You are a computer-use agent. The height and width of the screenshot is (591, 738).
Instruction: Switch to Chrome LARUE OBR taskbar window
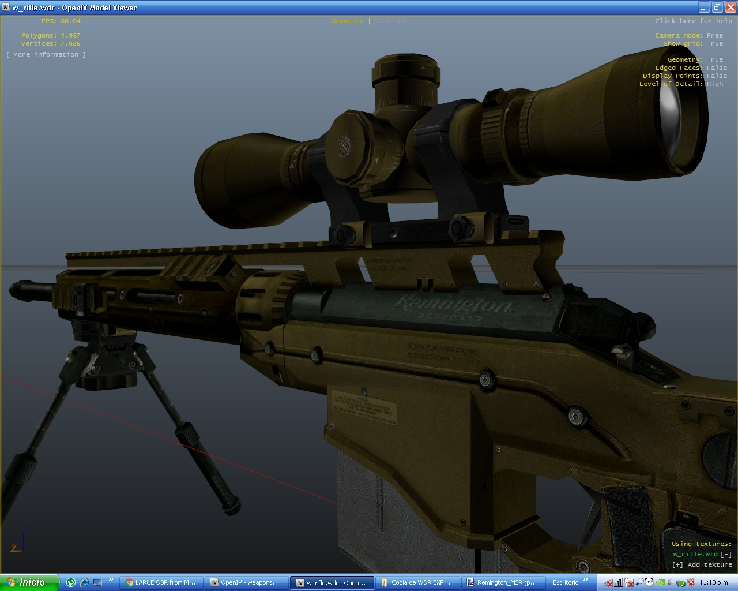(x=162, y=582)
